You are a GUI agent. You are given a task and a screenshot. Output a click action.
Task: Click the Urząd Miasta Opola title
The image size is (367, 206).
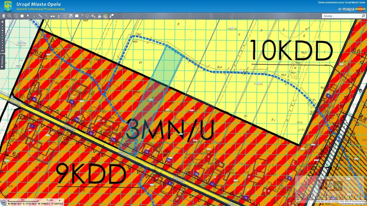click(38, 4)
